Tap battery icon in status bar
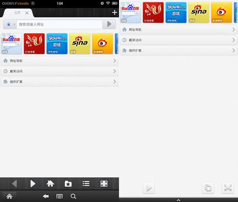Image resolution: width=238 pixels, height=202 pixels. 115,3
